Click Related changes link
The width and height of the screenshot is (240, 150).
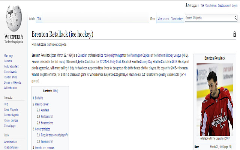click(x=11, y=147)
